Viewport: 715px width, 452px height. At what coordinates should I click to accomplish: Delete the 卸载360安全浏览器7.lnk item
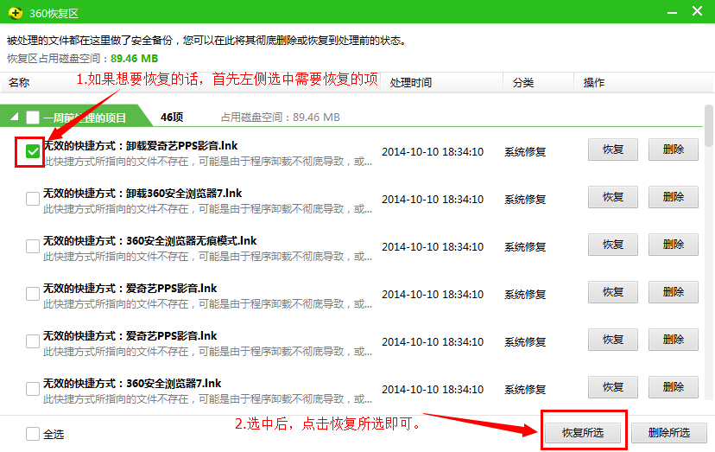coord(674,197)
